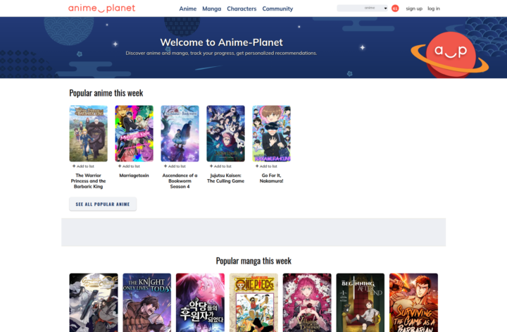The width and height of the screenshot is (507, 332).
Task: Add Jujutsu Kaisen: The Culling Game to list
Action: tap(220, 166)
